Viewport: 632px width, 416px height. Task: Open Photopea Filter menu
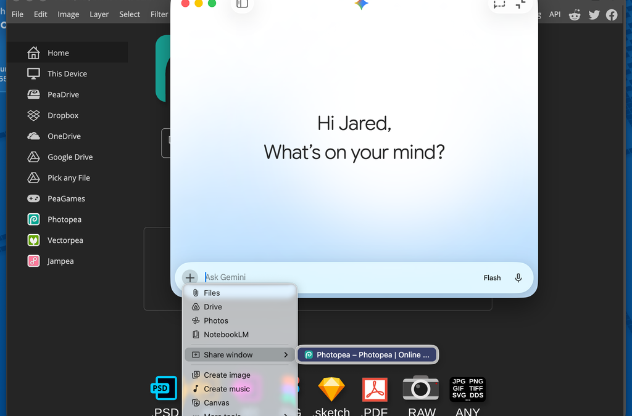[159, 14]
